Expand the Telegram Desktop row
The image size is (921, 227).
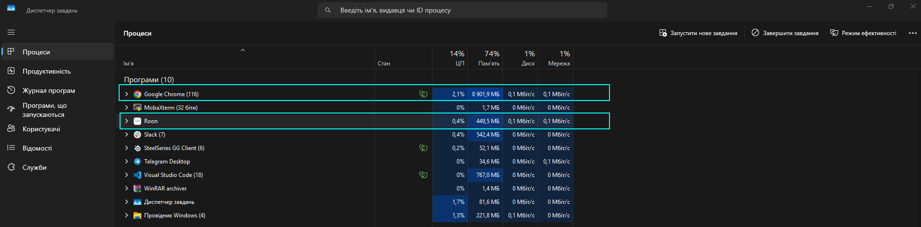tap(126, 162)
